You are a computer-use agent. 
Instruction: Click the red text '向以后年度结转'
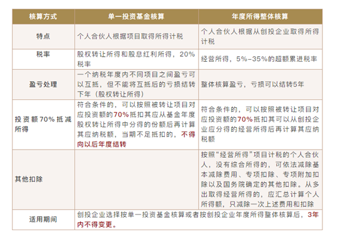coord(102,145)
